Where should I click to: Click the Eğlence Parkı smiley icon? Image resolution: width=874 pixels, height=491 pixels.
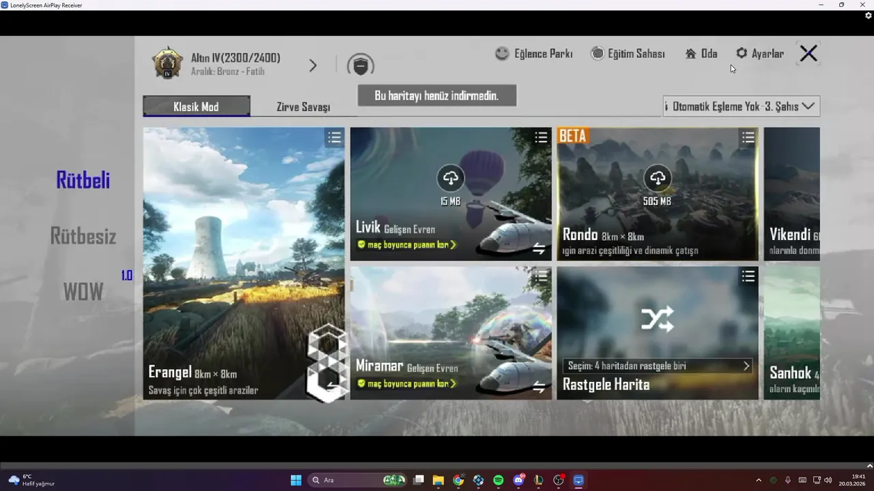(502, 53)
